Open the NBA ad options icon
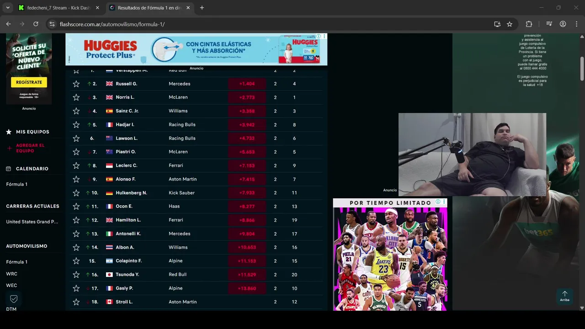 [x=443, y=202]
